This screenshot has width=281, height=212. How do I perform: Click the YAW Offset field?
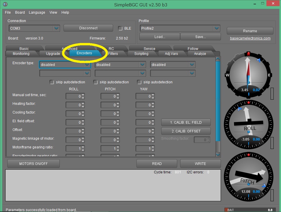pos(145,131)
